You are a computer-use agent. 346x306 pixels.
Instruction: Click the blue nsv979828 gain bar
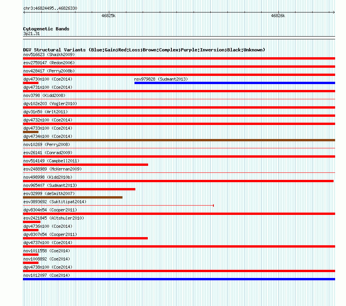pos(234,83)
